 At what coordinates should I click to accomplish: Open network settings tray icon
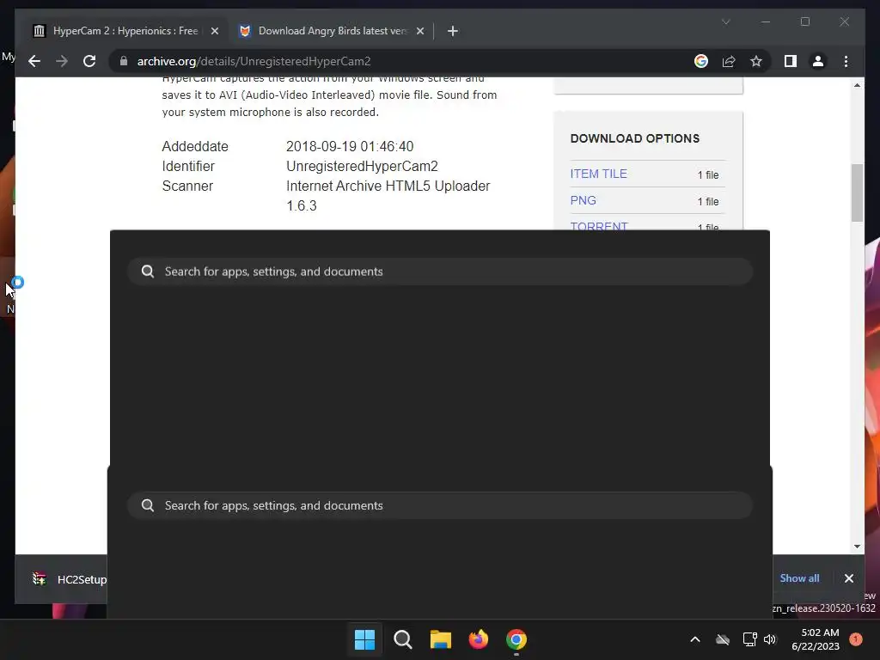(749, 639)
